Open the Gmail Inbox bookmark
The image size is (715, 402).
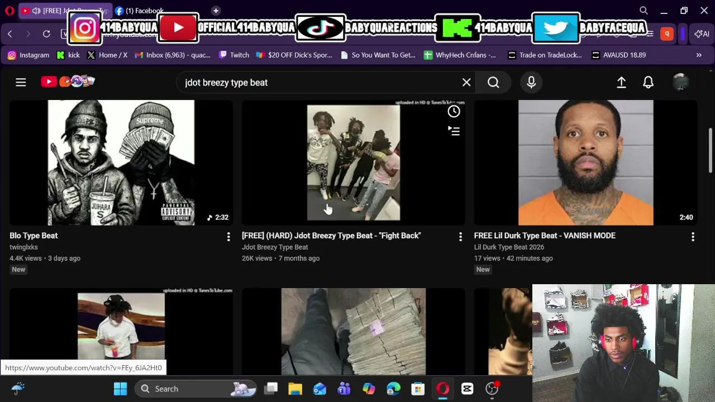point(173,55)
